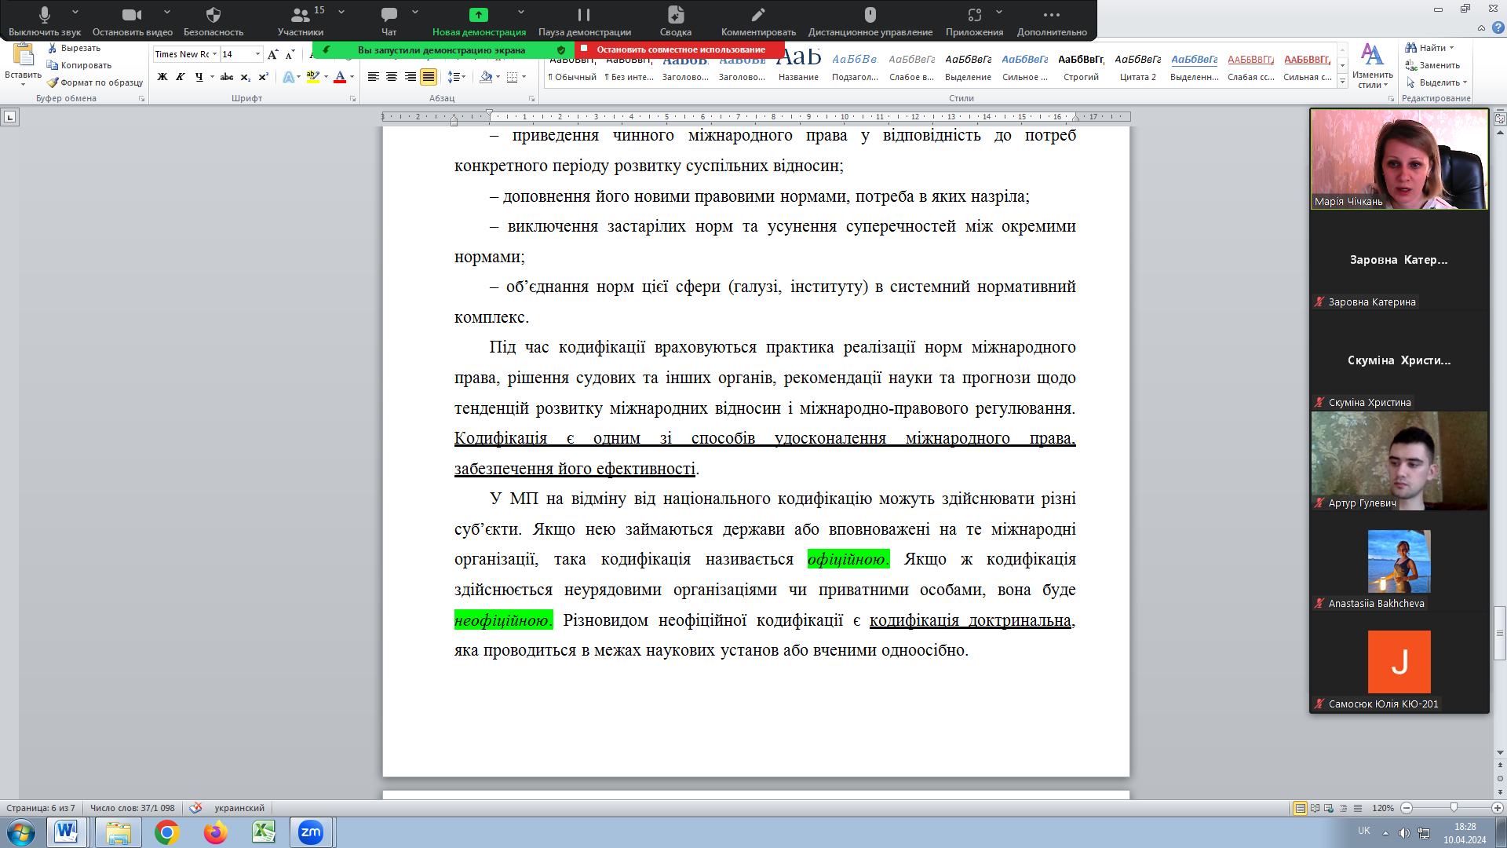This screenshot has width=1507, height=848.
Task: Click the text highlight color marker
Action: pyautogui.click(x=312, y=77)
